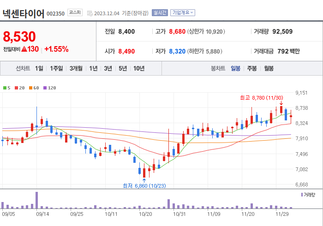Switch to the 주봉 weekly candle chart
This screenshot has height=226, width=323.
point(252,68)
